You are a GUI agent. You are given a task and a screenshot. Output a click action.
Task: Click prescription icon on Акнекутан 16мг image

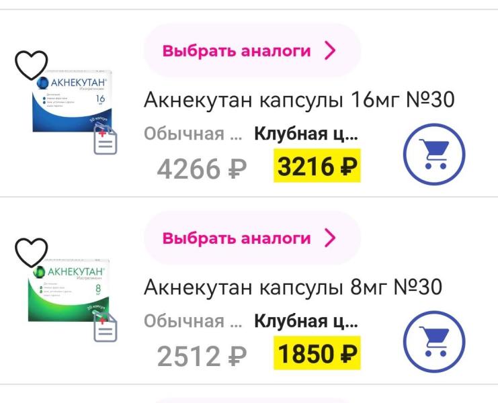coord(106,141)
